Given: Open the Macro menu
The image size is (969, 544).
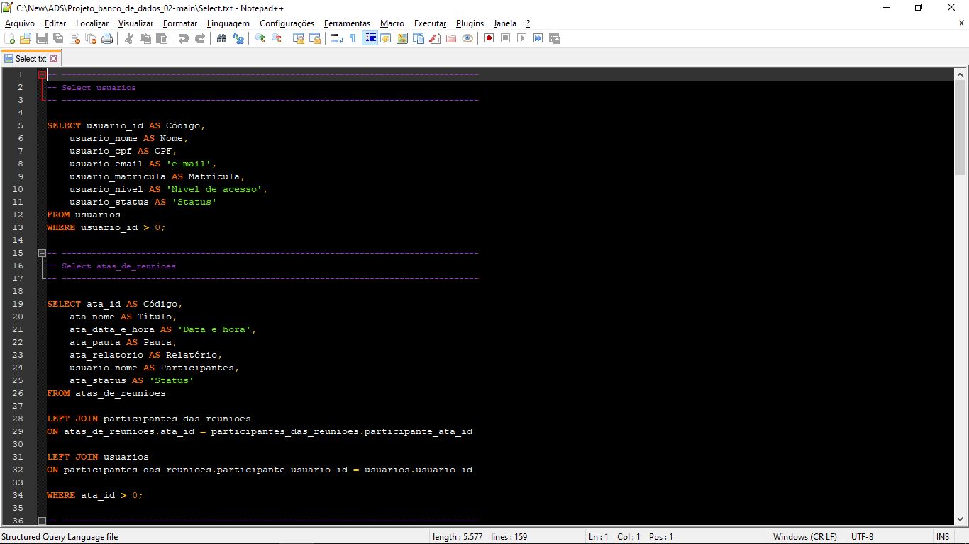Looking at the screenshot, I should [392, 23].
